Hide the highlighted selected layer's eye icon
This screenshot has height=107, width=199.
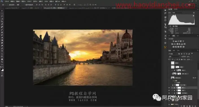click(x=169, y=88)
